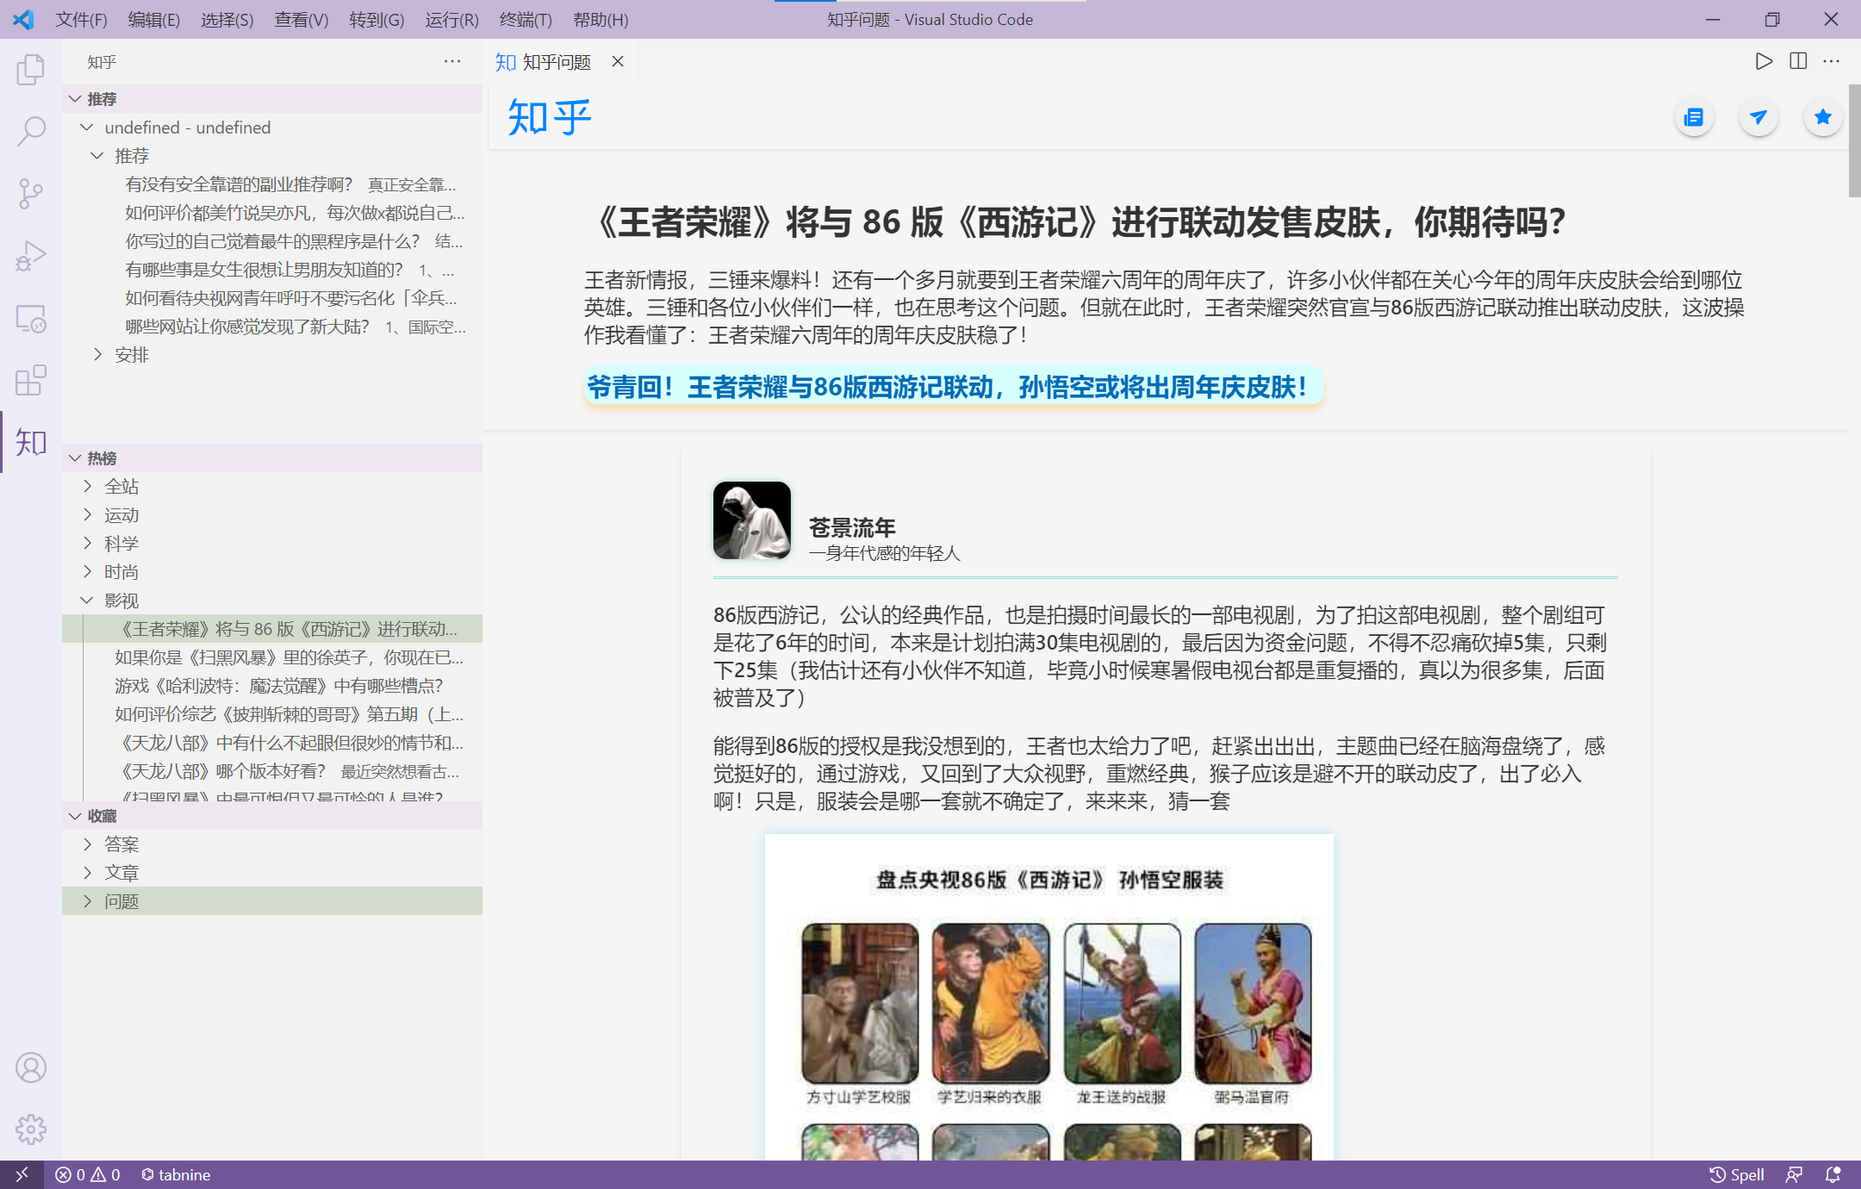Viewport: 1861px width, 1189px height.
Task: Click the Search activity bar icon
Action: [31, 132]
